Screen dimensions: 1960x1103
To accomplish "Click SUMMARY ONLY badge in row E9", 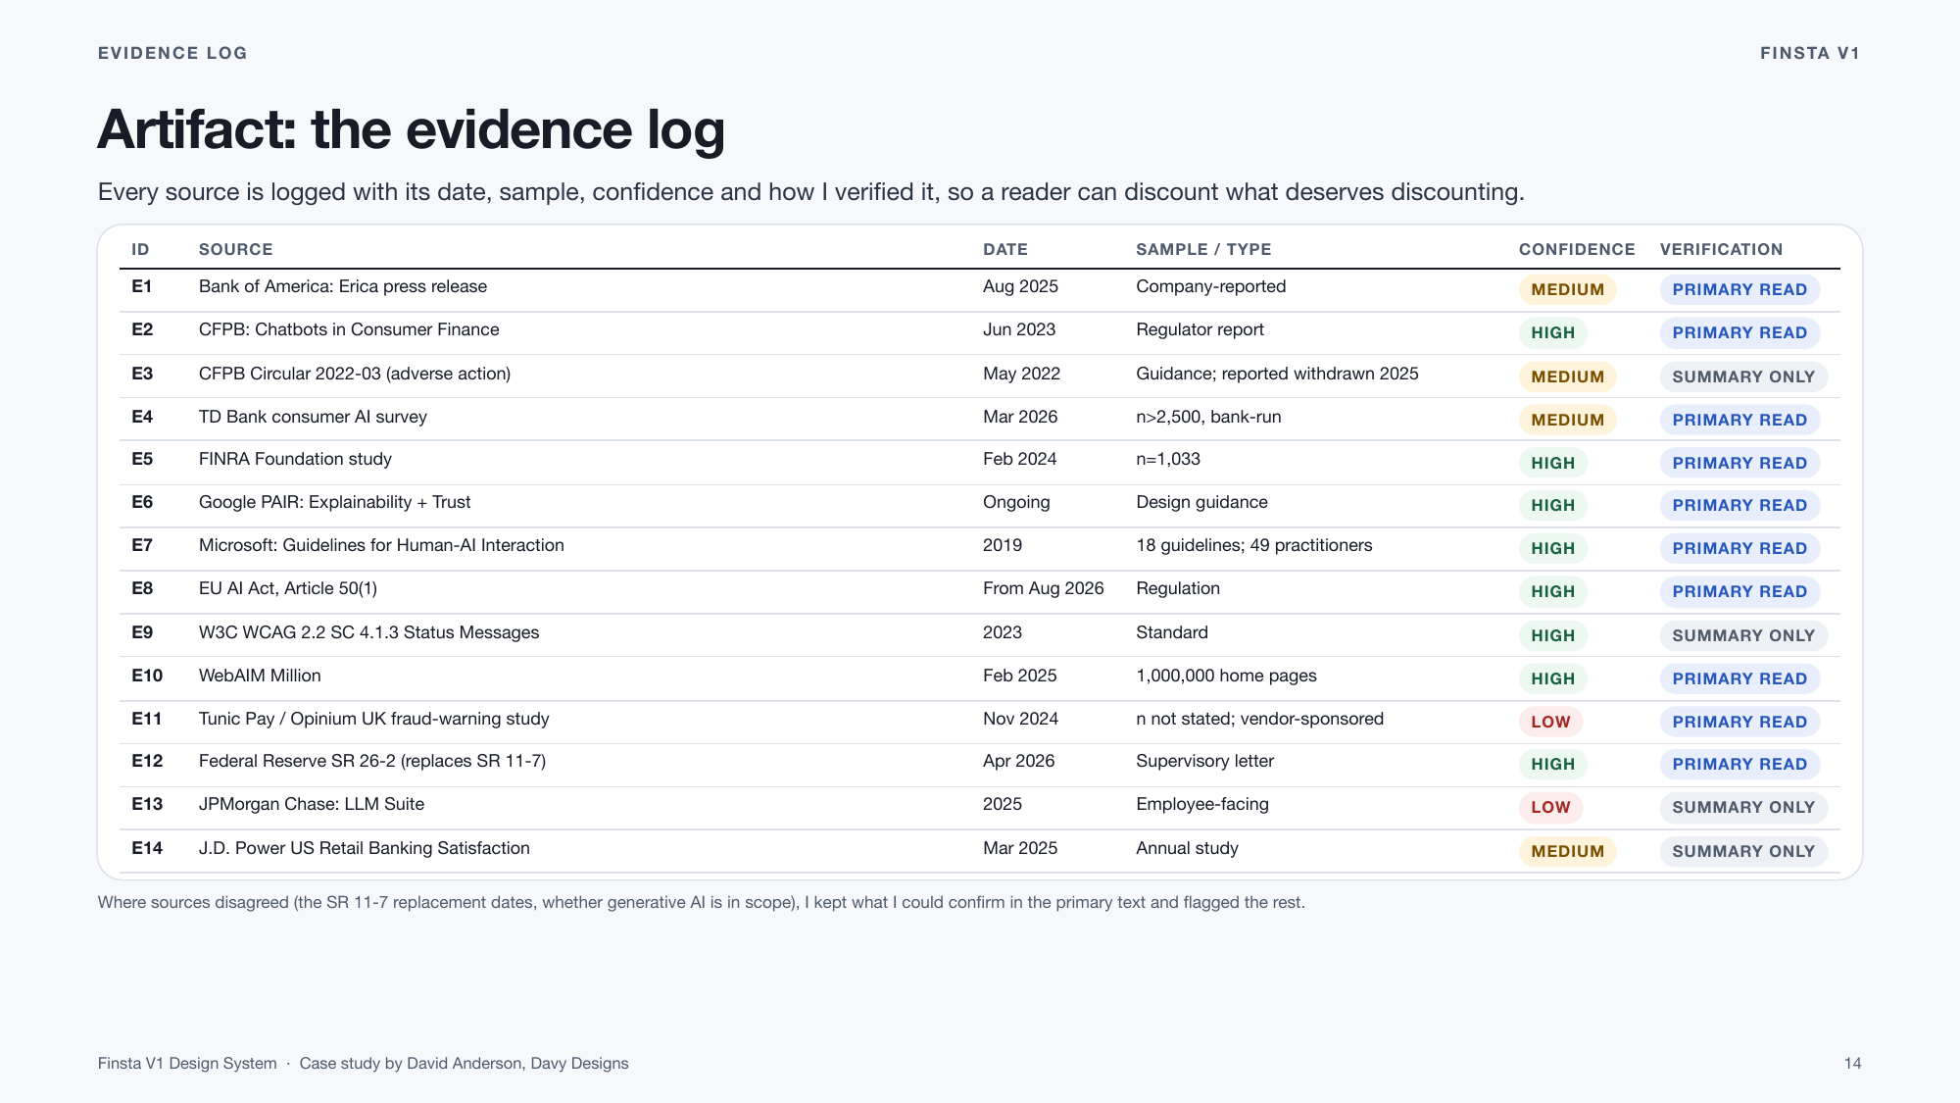I will click(1743, 635).
